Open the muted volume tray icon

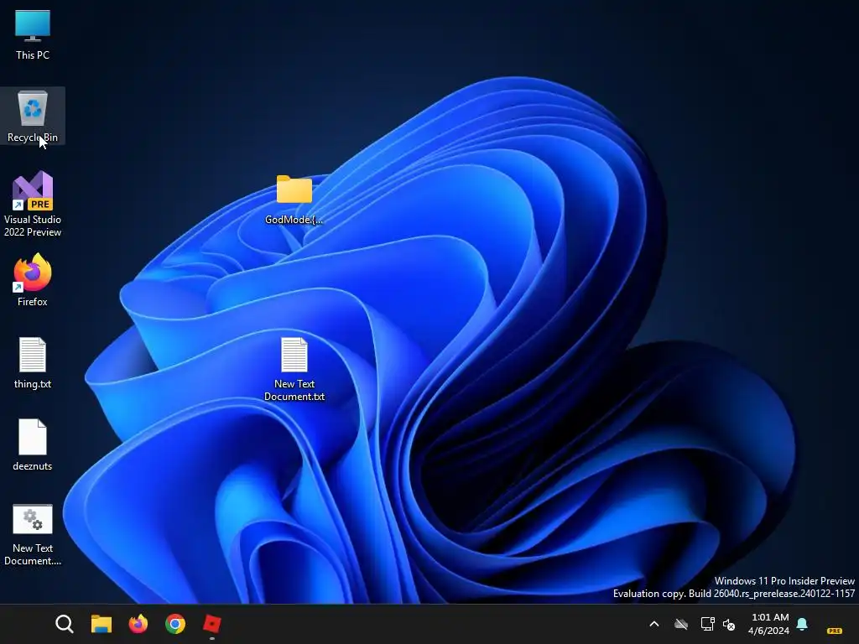(x=729, y=624)
